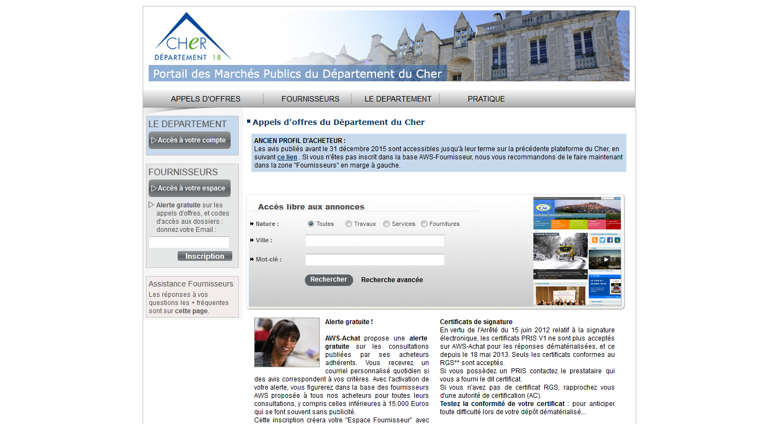The width and height of the screenshot is (775, 424).
Task: Click the website preview screenshot thumbnail
Action: [x=577, y=251]
